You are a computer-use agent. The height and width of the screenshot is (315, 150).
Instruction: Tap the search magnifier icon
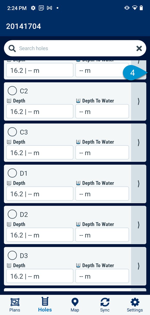coord(12,48)
